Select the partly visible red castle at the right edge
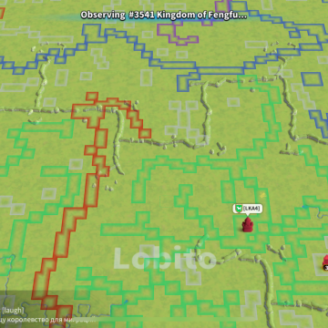The image size is (328, 328). 324,262
